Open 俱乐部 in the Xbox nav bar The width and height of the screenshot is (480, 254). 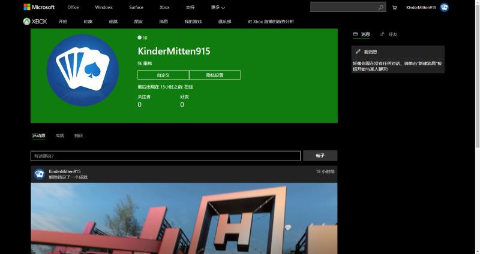click(x=224, y=22)
